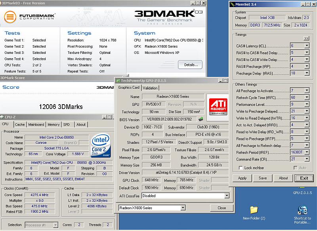The image size is (317, 231).
Task: Switch to the Mainboard tab in CPU-Z
Action: pos(36,124)
